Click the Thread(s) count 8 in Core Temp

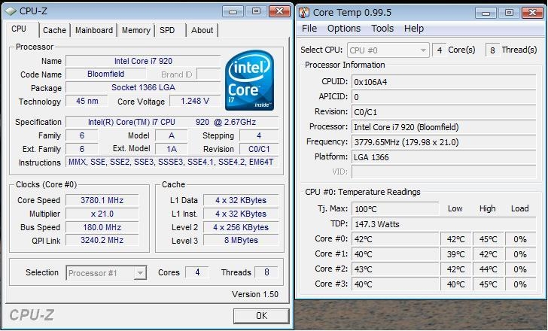(x=492, y=50)
